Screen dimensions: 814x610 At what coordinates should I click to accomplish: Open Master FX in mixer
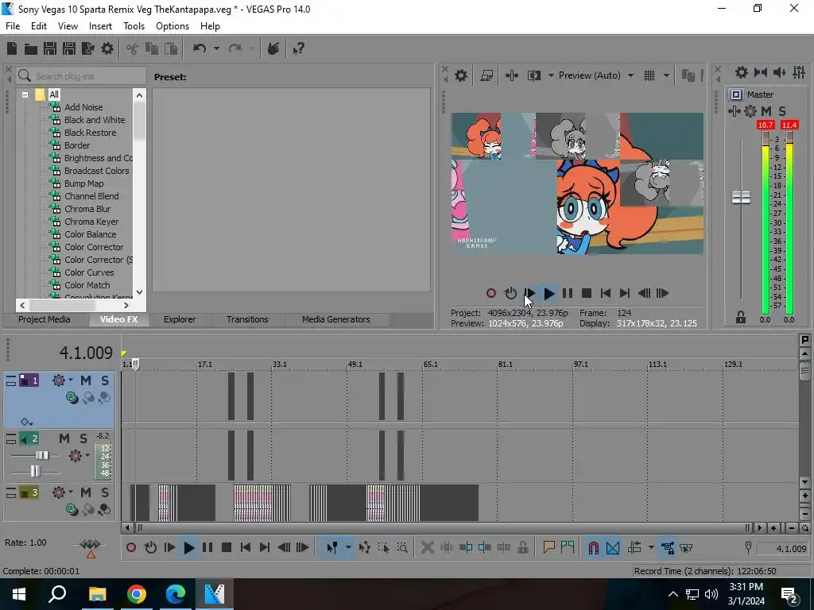[x=734, y=111]
